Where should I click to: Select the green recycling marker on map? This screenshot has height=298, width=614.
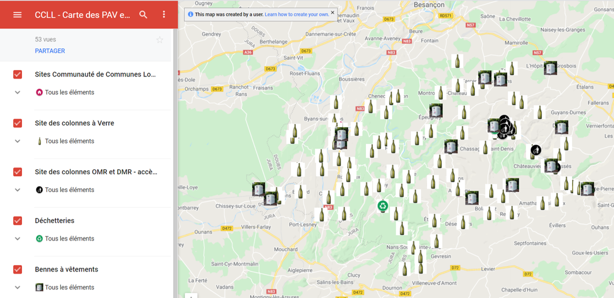(383, 205)
